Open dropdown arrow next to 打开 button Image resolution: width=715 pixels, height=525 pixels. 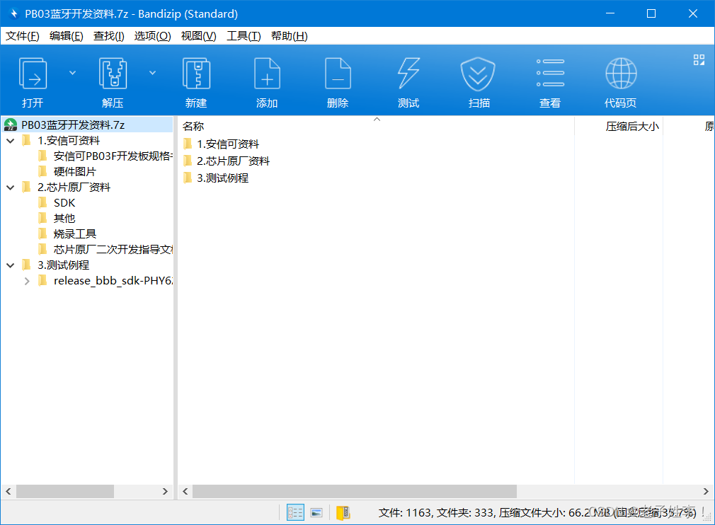click(x=72, y=73)
